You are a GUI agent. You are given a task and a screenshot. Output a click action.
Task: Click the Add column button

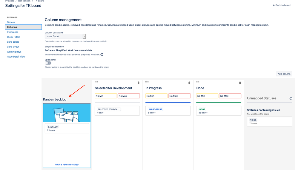pyautogui.click(x=284, y=74)
